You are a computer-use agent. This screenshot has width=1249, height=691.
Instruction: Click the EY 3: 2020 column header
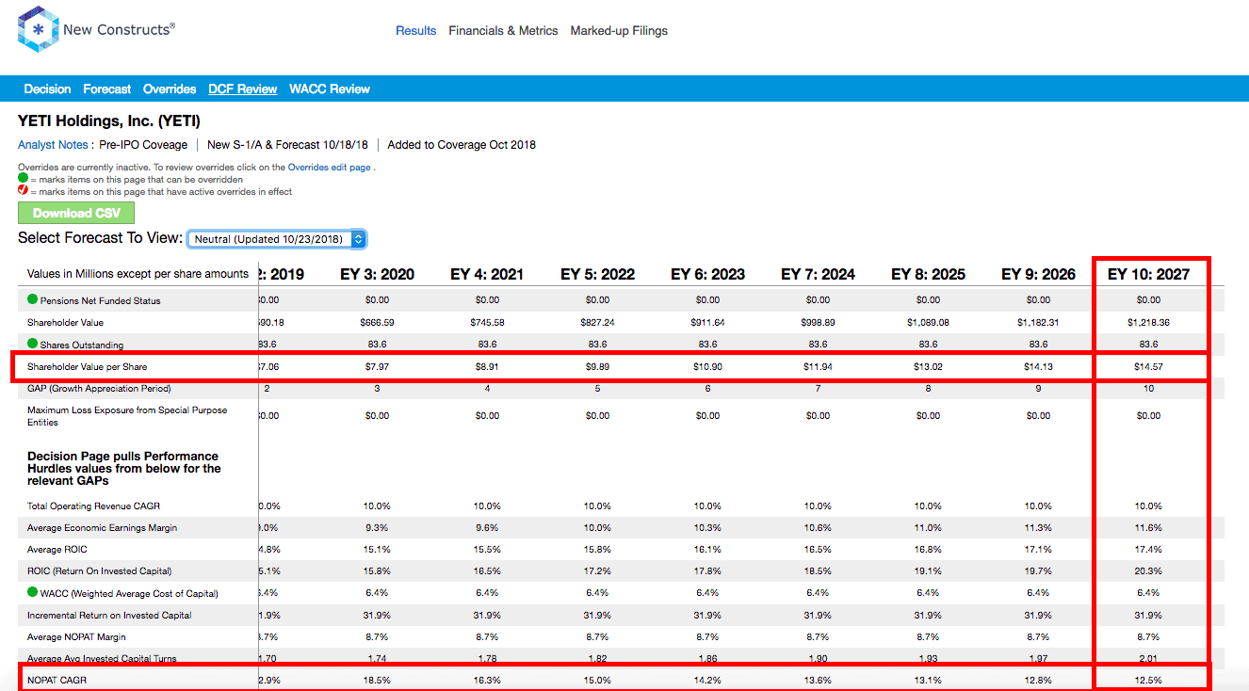click(x=377, y=275)
